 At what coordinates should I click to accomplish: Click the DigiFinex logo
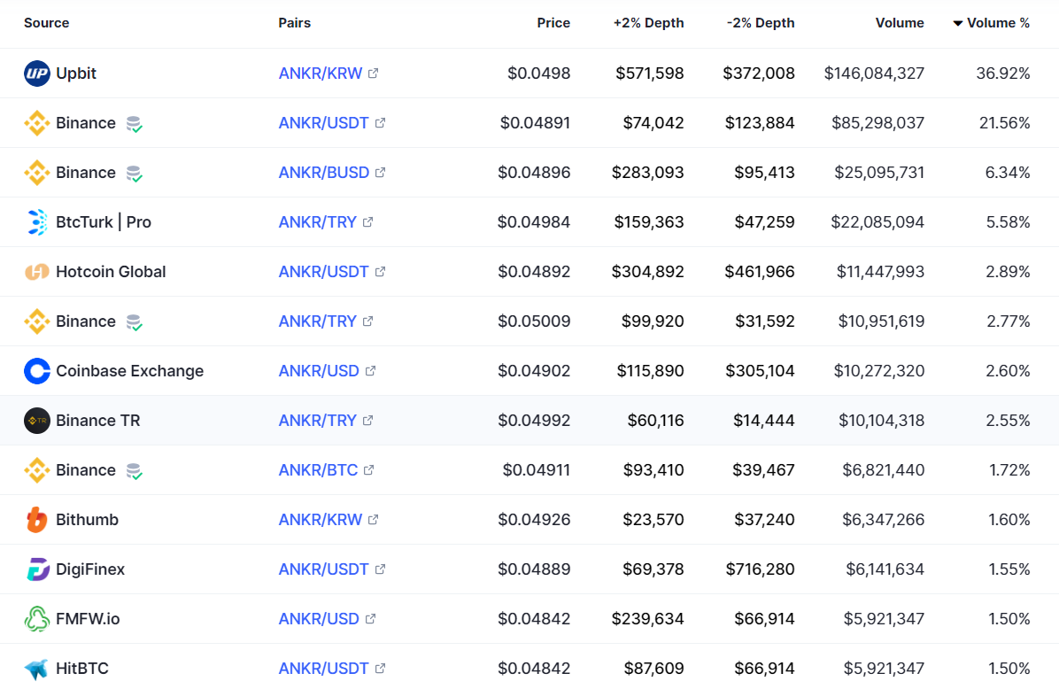36,569
